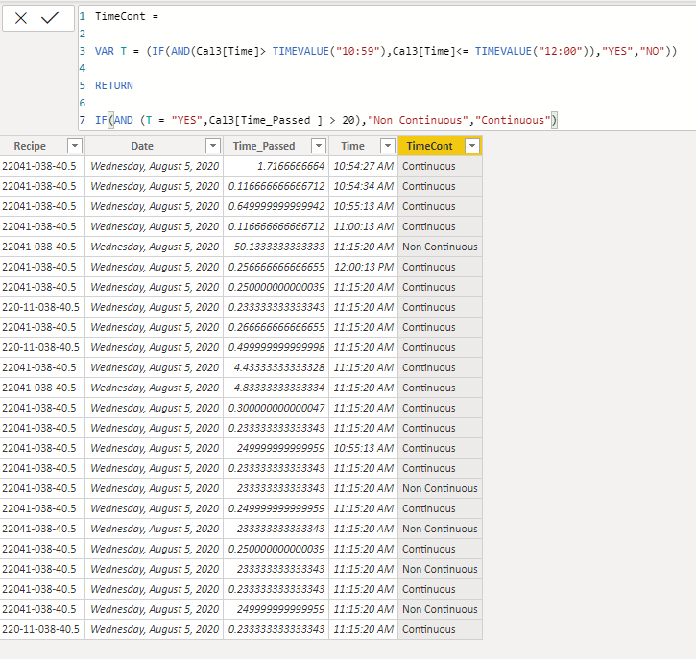Select the Recipe cell in 0.4999 row
The width and height of the screenshot is (696, 659).
(x=40, y=347)
